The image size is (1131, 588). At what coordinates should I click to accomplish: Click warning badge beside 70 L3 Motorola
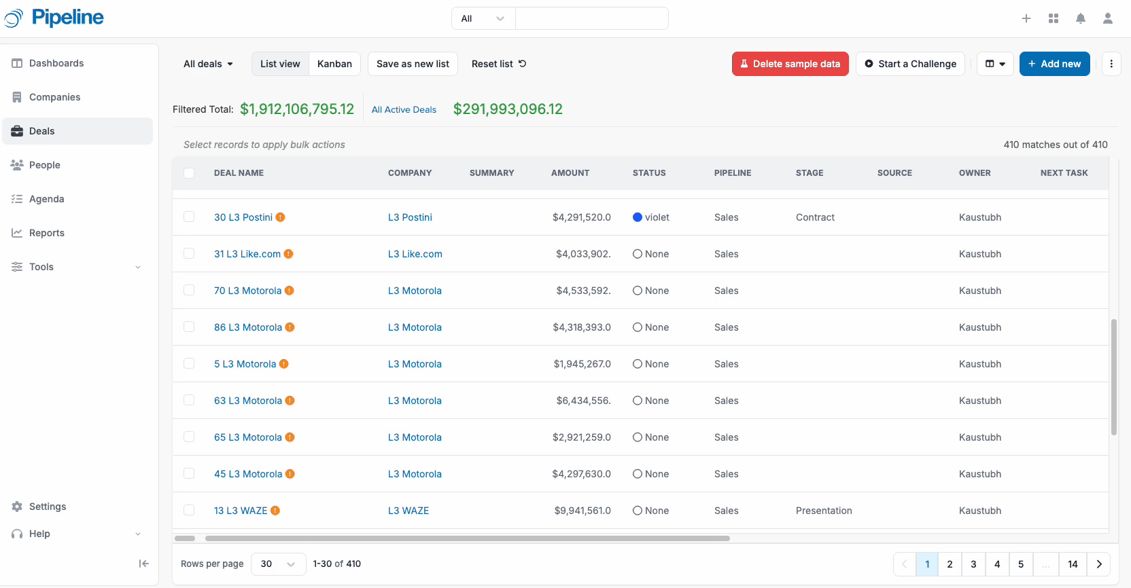click(x=289, y=291)
